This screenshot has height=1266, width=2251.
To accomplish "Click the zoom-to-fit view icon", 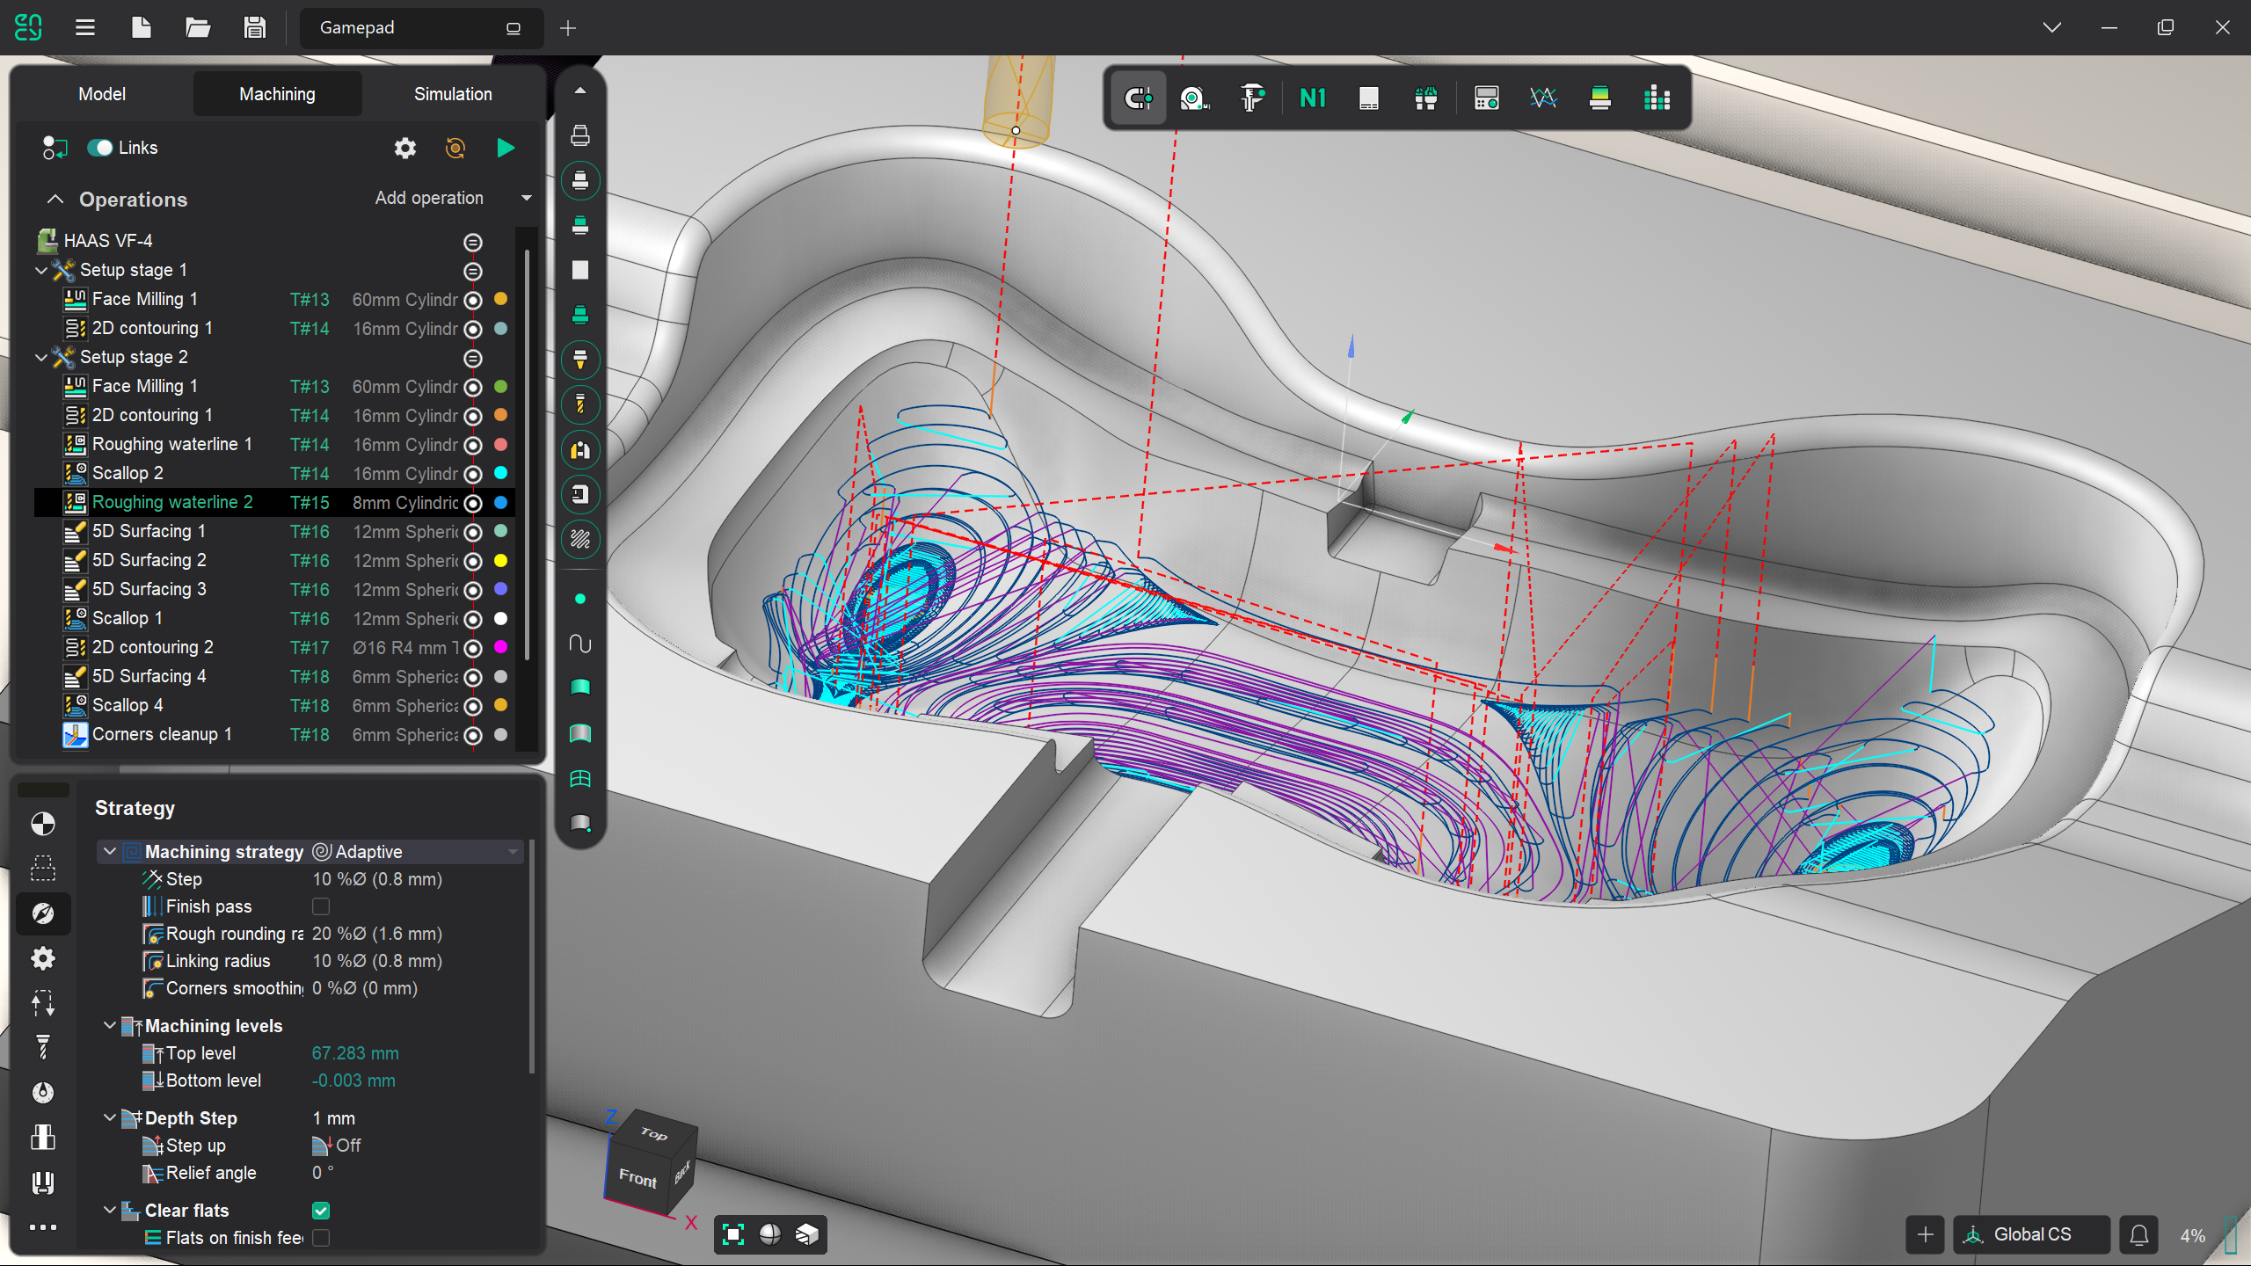I will click(732, 1234).
